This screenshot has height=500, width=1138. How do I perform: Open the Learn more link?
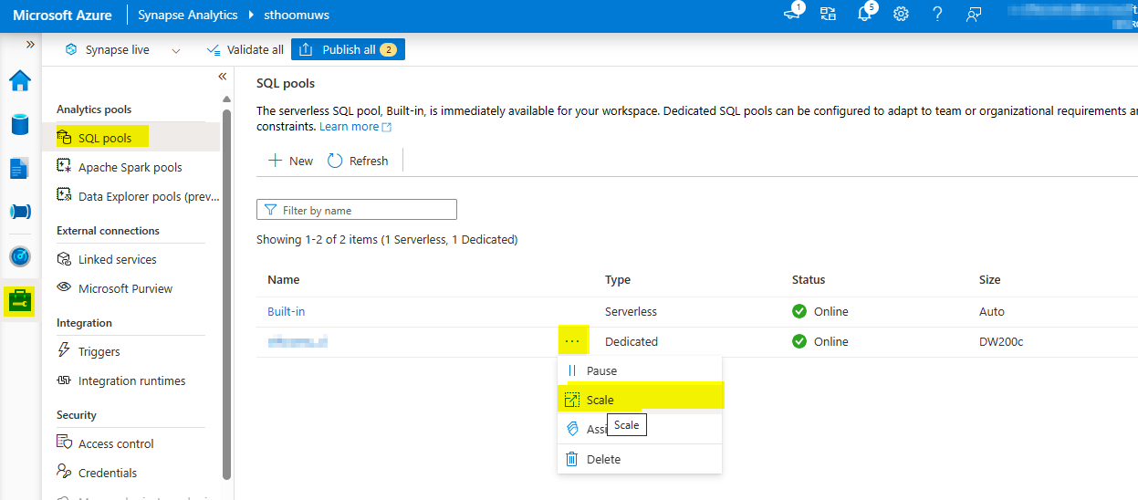pos(355,127)
